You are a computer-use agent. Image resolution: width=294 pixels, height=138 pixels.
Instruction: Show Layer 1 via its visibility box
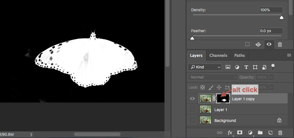click(x=192, y=110)
